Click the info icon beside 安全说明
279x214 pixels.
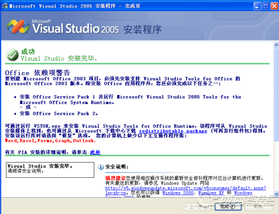click(101, 167)
